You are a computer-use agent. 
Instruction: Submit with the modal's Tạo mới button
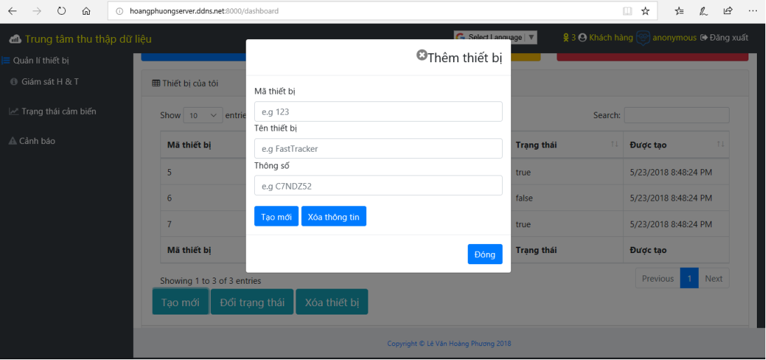[277, 217]
